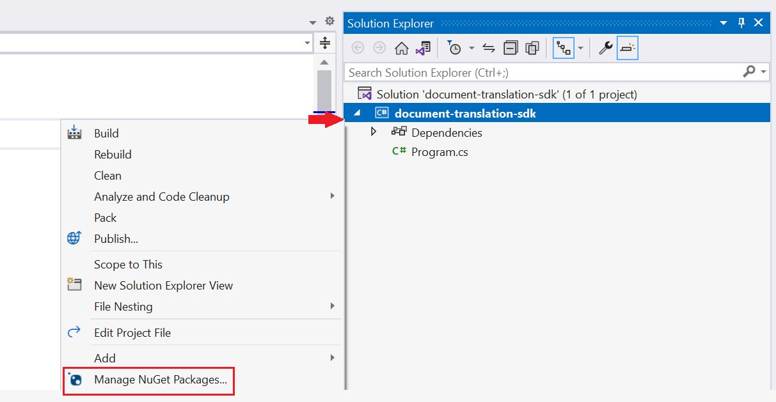Viewport: 776px width, 402px height.
Task: Select the Show All Files icon
Action: (x=532, y=47)
